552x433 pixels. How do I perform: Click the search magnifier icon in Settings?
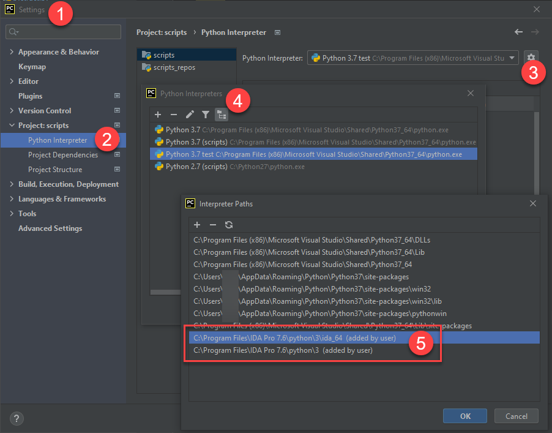coord(13,32)
